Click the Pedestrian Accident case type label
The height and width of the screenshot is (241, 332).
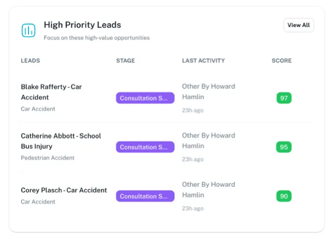point(48,158)
